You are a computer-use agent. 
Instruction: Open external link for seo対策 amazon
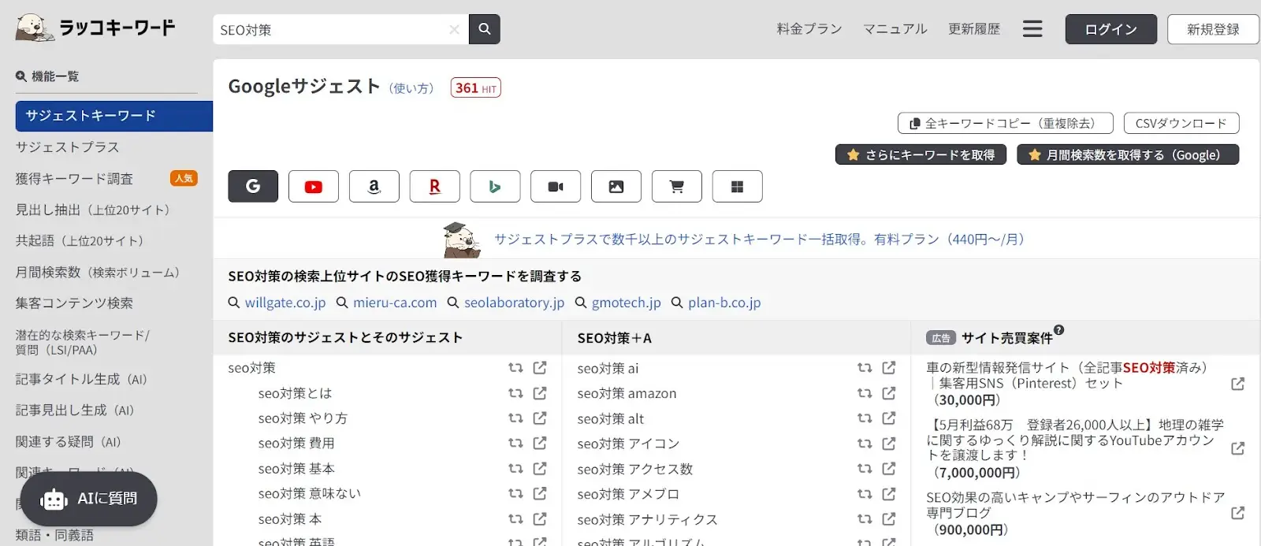889,392
